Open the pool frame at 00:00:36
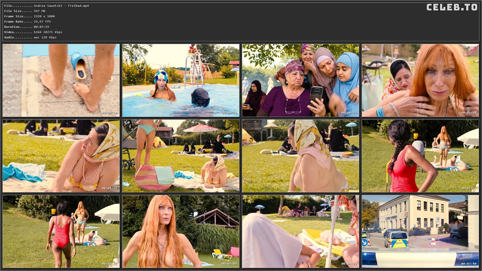This screenshot has height=271, width=482. coord(181,80)
